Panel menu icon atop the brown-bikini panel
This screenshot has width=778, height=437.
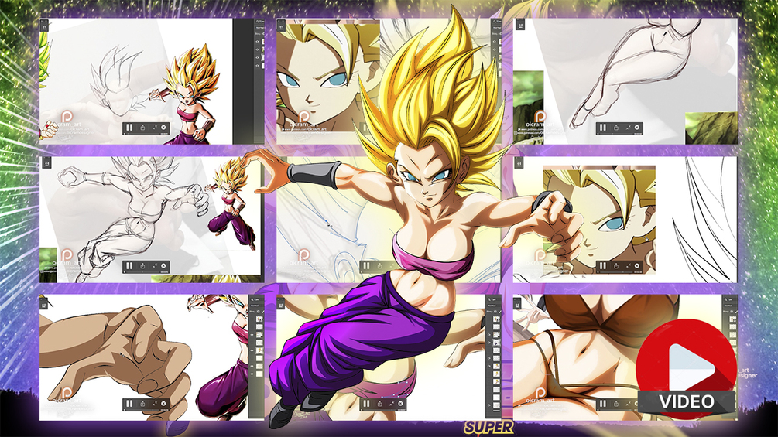click(517, 303)
